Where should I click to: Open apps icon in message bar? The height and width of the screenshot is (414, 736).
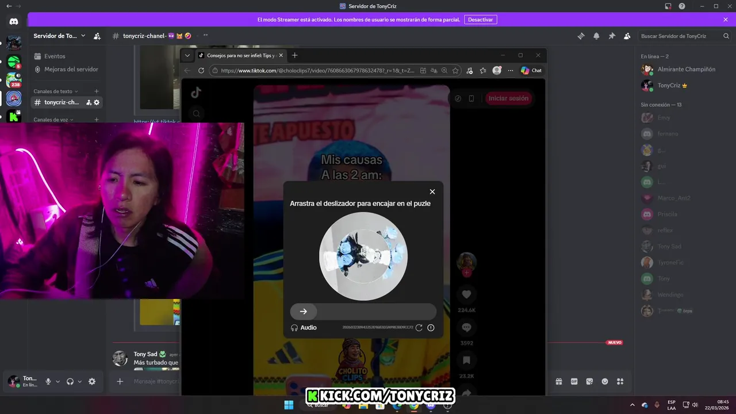point(620,381)
